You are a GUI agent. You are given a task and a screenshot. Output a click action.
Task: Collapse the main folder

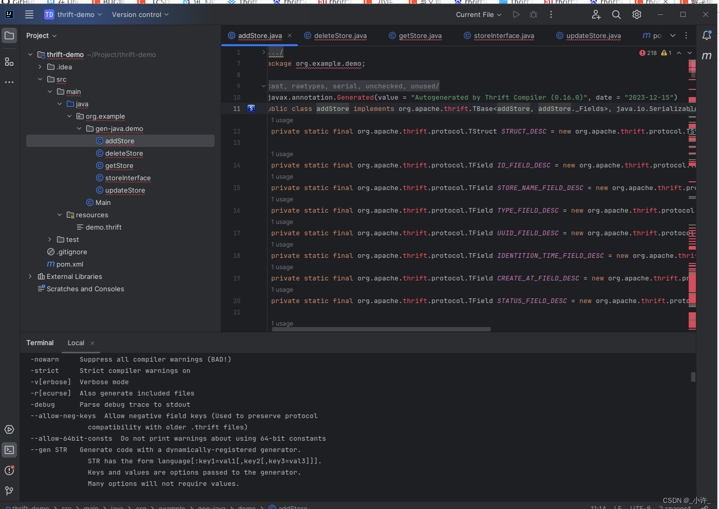click(x=50, y=91)
